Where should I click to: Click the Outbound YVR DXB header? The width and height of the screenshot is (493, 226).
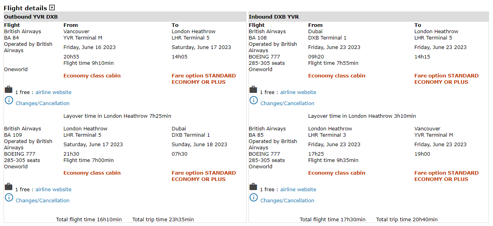tap(31, 17)
